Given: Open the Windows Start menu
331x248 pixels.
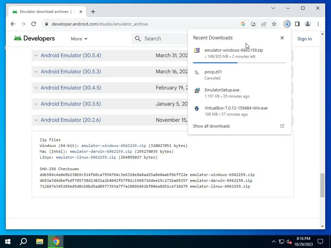Looking at the screenshot, I should pos(8,242).
